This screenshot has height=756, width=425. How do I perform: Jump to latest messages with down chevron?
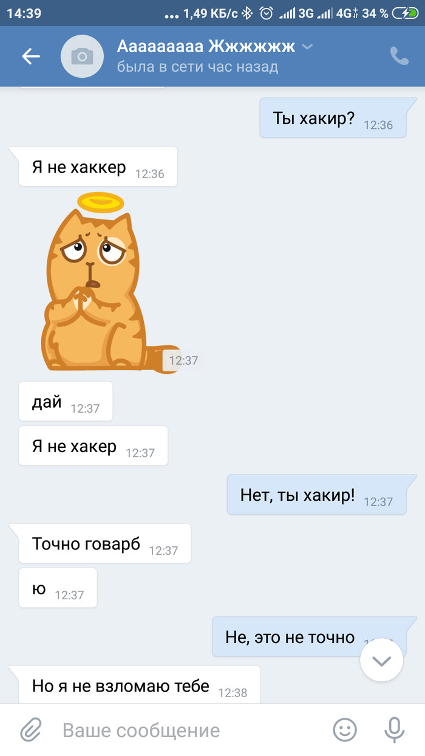381,661
